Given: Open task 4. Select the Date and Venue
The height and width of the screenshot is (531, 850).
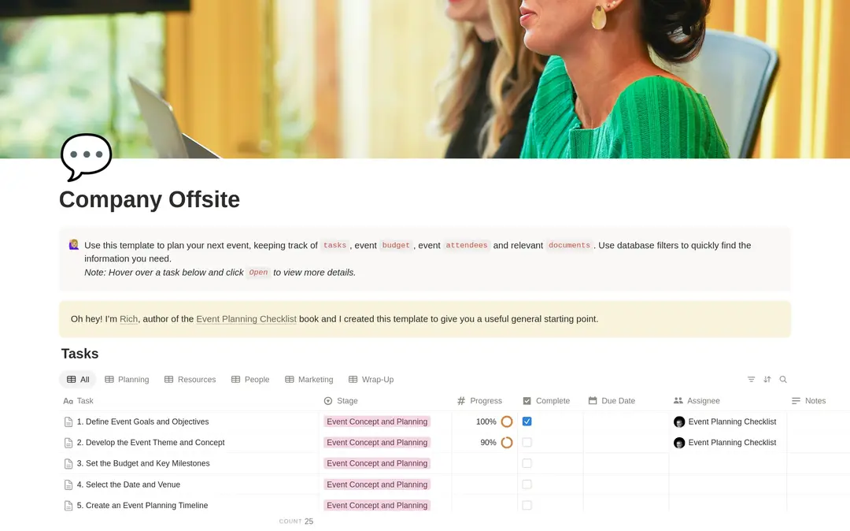Looking at the screenshot, I should 128,485.
